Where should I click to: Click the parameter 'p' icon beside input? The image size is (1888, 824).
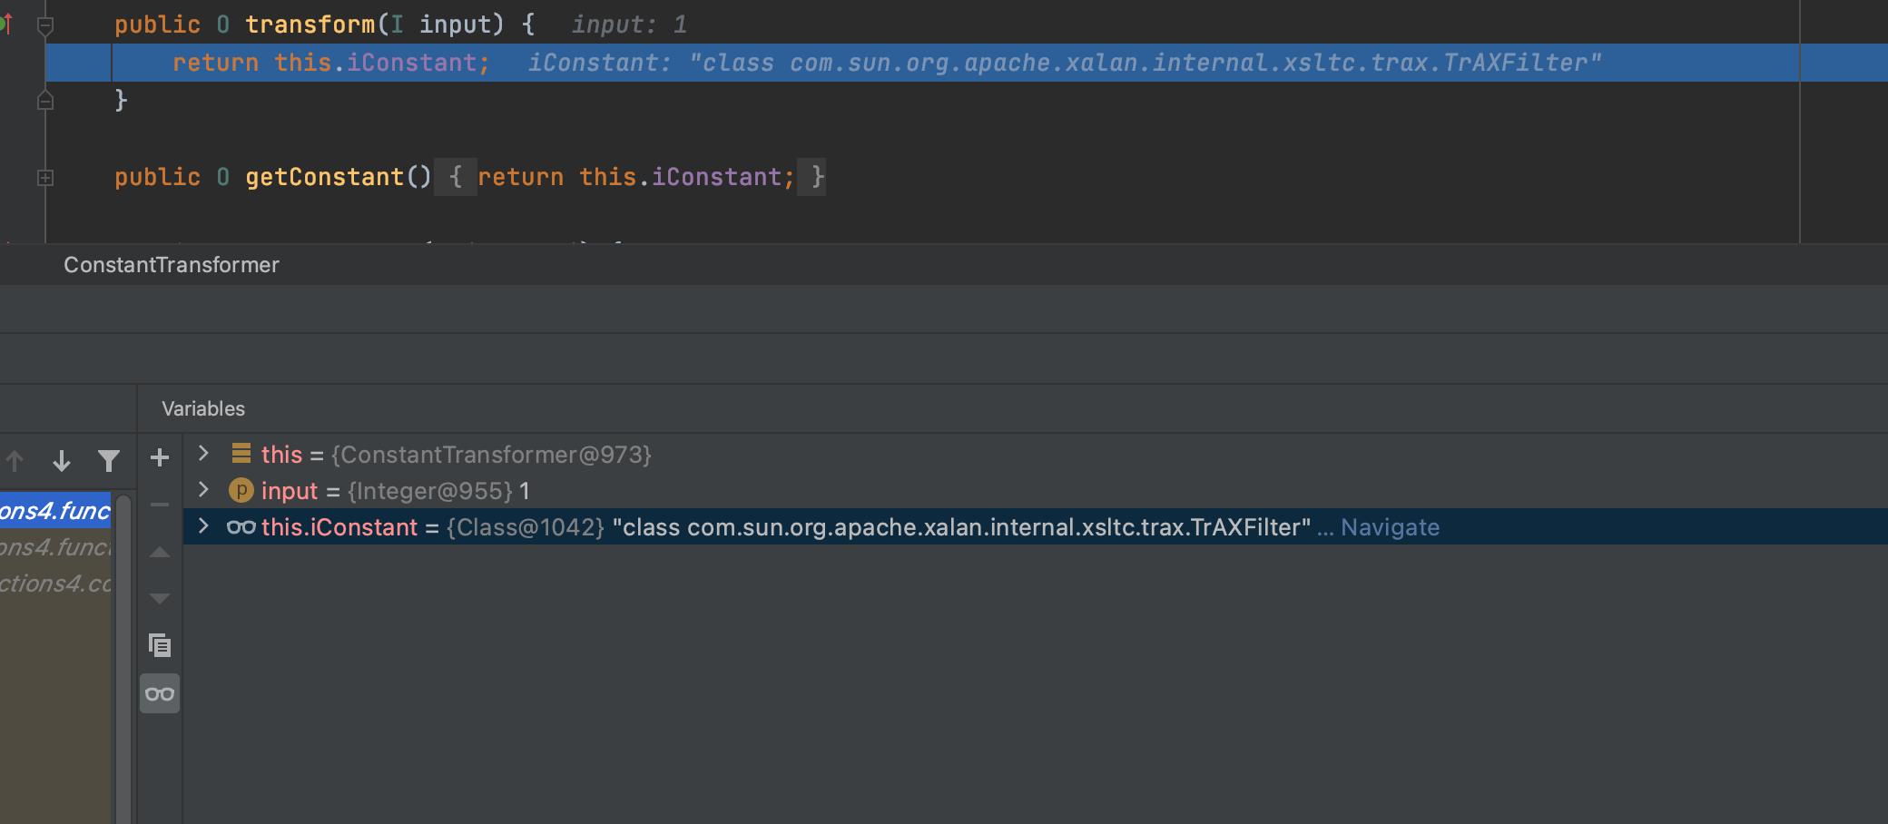[x=241, y=491]
